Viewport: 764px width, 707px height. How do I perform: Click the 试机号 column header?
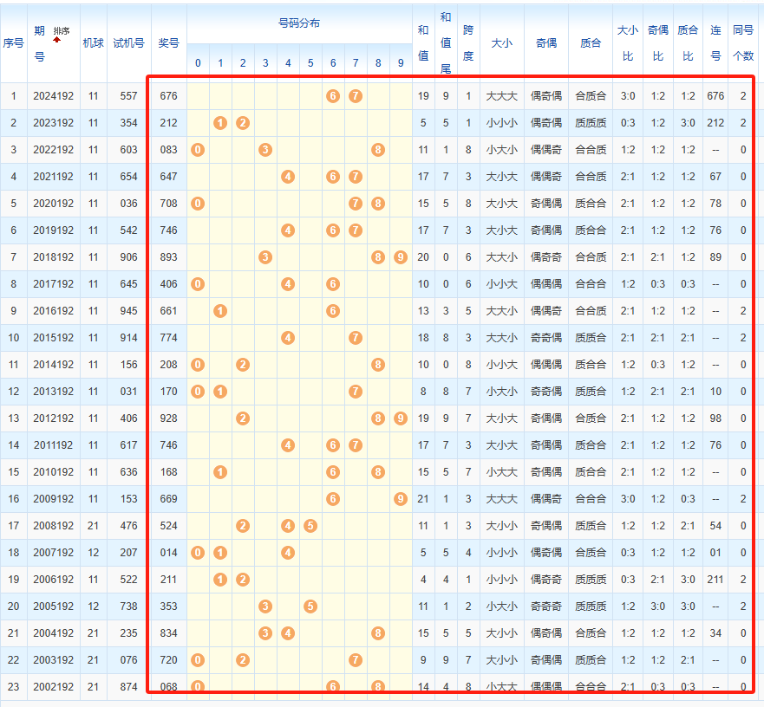[x=129, y=42]
